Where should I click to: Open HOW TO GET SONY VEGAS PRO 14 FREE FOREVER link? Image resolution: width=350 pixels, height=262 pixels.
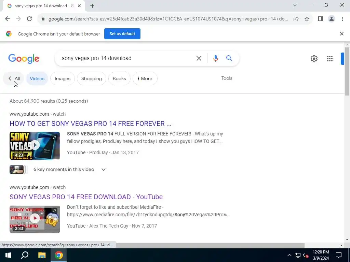(x=90, y=123)
